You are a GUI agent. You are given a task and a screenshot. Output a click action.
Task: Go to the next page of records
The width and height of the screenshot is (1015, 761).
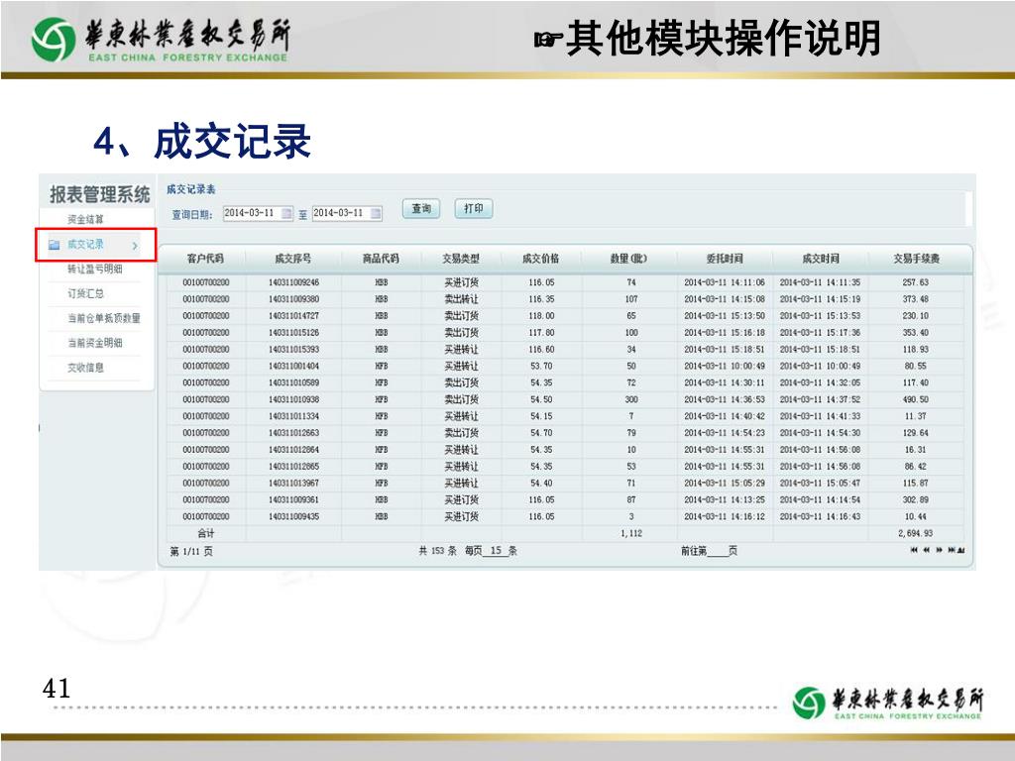(939, 551)
